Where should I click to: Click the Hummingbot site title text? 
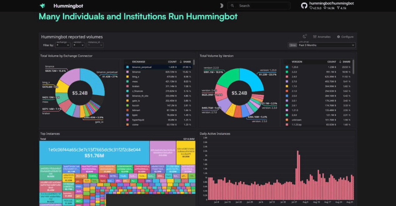(68, 6)
